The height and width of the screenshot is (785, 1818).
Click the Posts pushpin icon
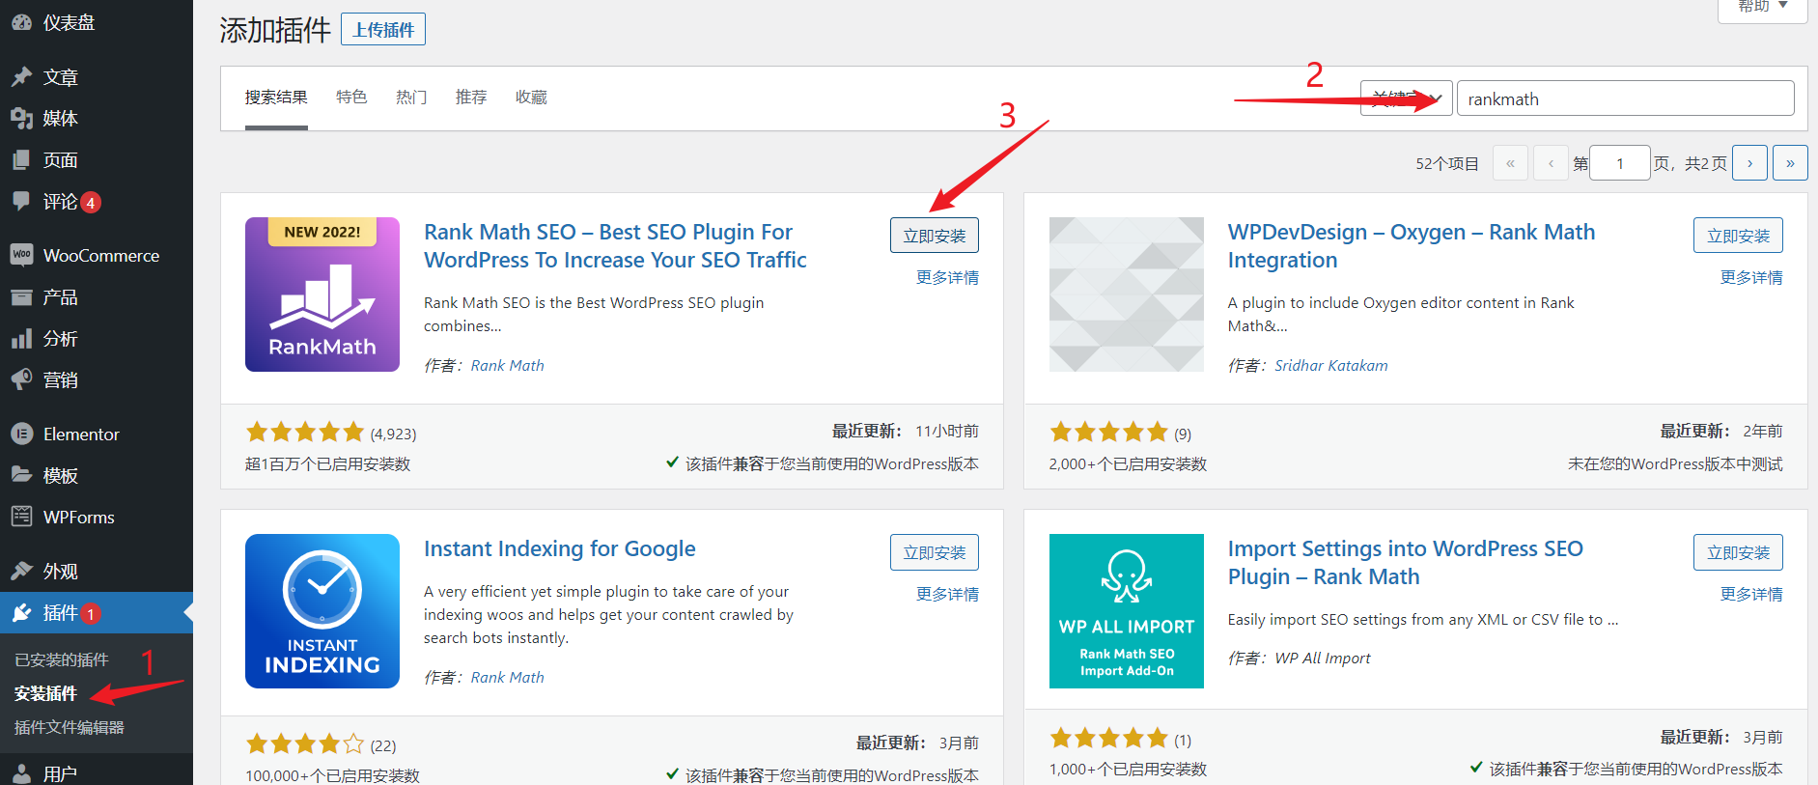tap(21, 77)
